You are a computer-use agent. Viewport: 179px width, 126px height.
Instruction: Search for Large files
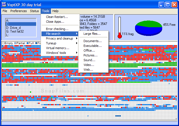point(93,34)
